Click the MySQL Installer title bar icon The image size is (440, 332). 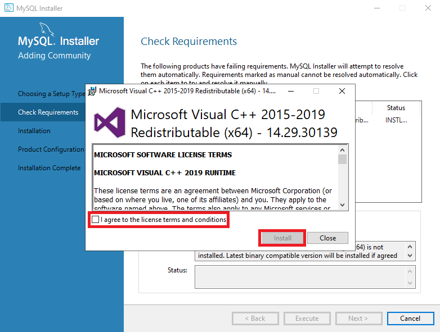pyautogui.click(x=8, y=8)
